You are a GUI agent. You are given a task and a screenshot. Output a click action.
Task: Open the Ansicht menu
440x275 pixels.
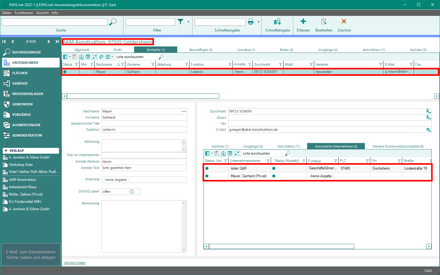coord(42,13)
